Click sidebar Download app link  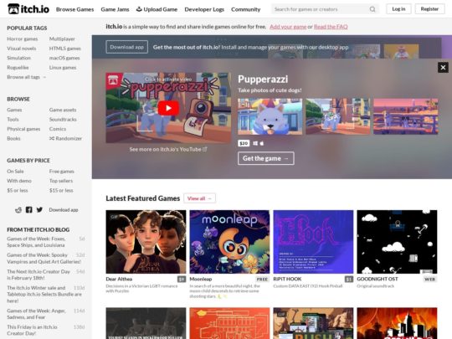point(64,210)
